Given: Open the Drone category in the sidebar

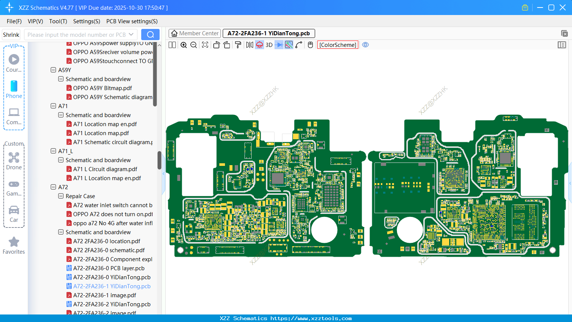Looking at the screenshot, I should click(14, 161).
